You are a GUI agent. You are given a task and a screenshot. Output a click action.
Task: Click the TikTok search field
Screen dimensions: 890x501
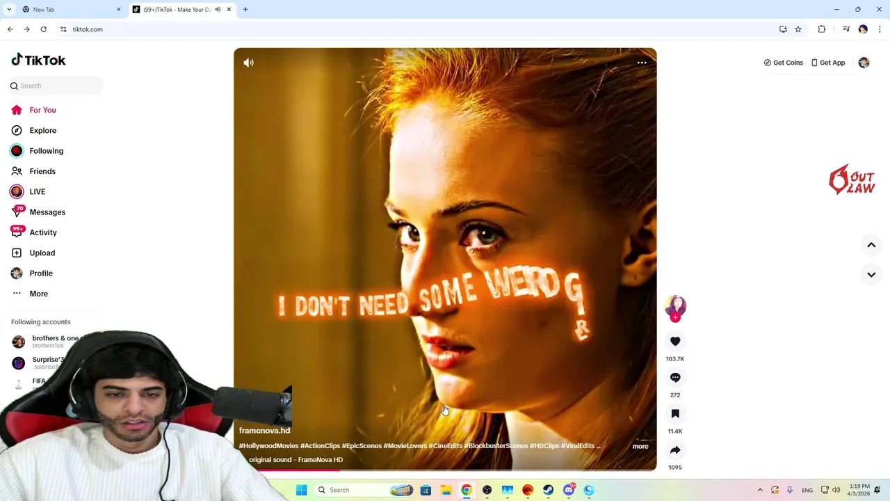pyautogui.click(x=56, y=86)
